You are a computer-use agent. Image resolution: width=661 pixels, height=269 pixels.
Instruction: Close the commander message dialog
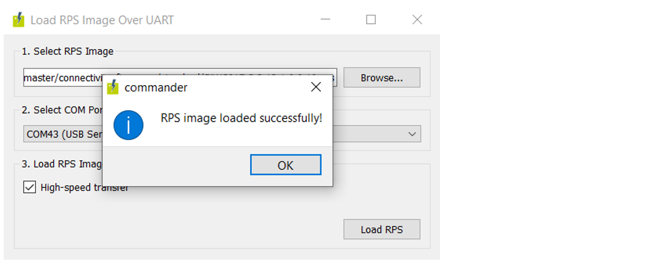tap(316, 87)
